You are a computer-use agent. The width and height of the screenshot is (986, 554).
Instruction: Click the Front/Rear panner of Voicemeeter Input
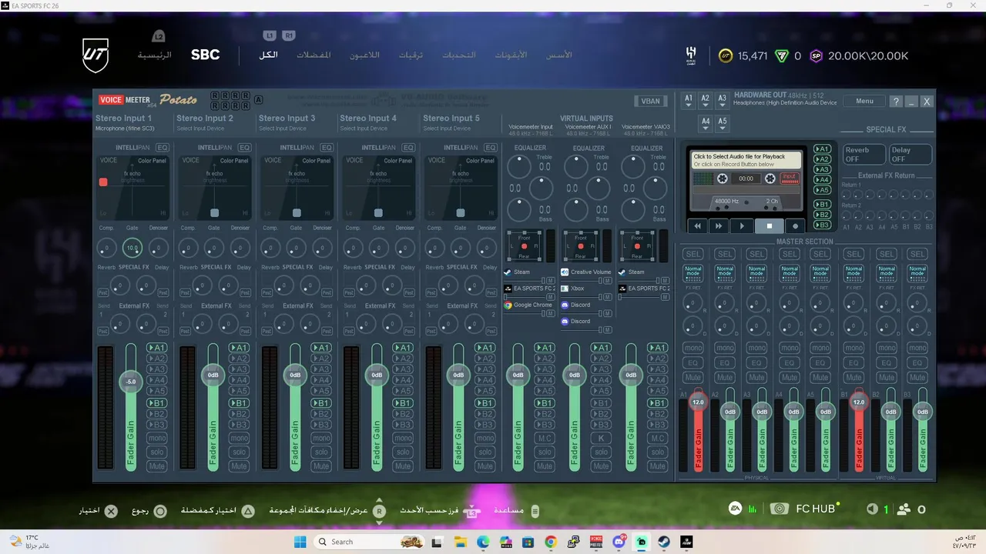tap(524, 246)
